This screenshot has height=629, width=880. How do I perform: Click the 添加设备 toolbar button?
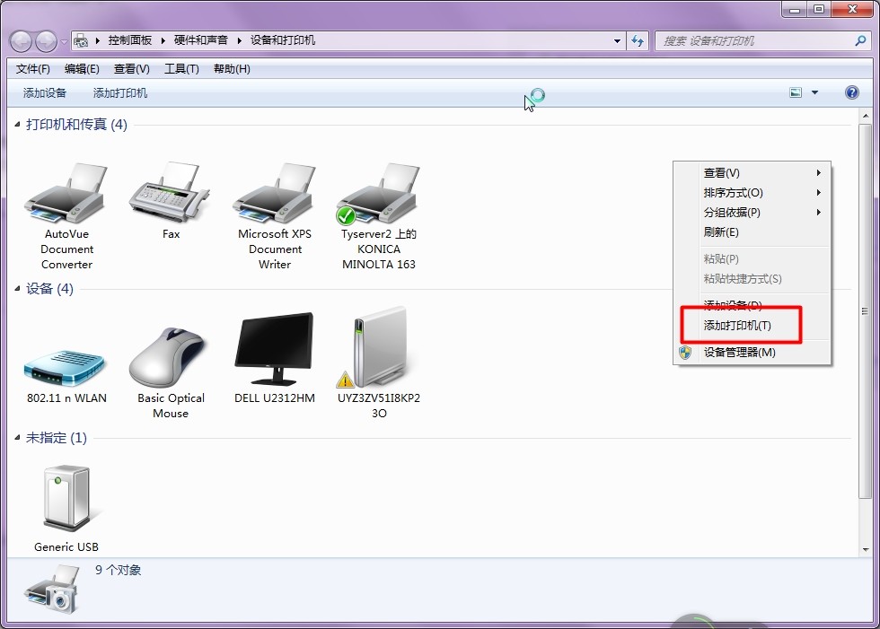coord(45,93)
